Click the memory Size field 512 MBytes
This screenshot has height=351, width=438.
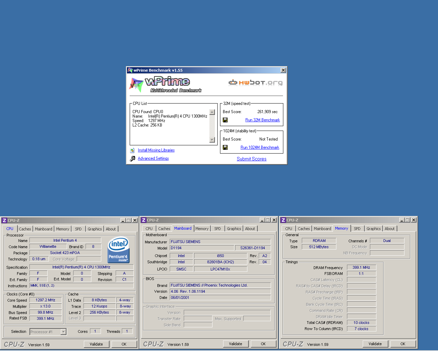[x=319, y=247]
